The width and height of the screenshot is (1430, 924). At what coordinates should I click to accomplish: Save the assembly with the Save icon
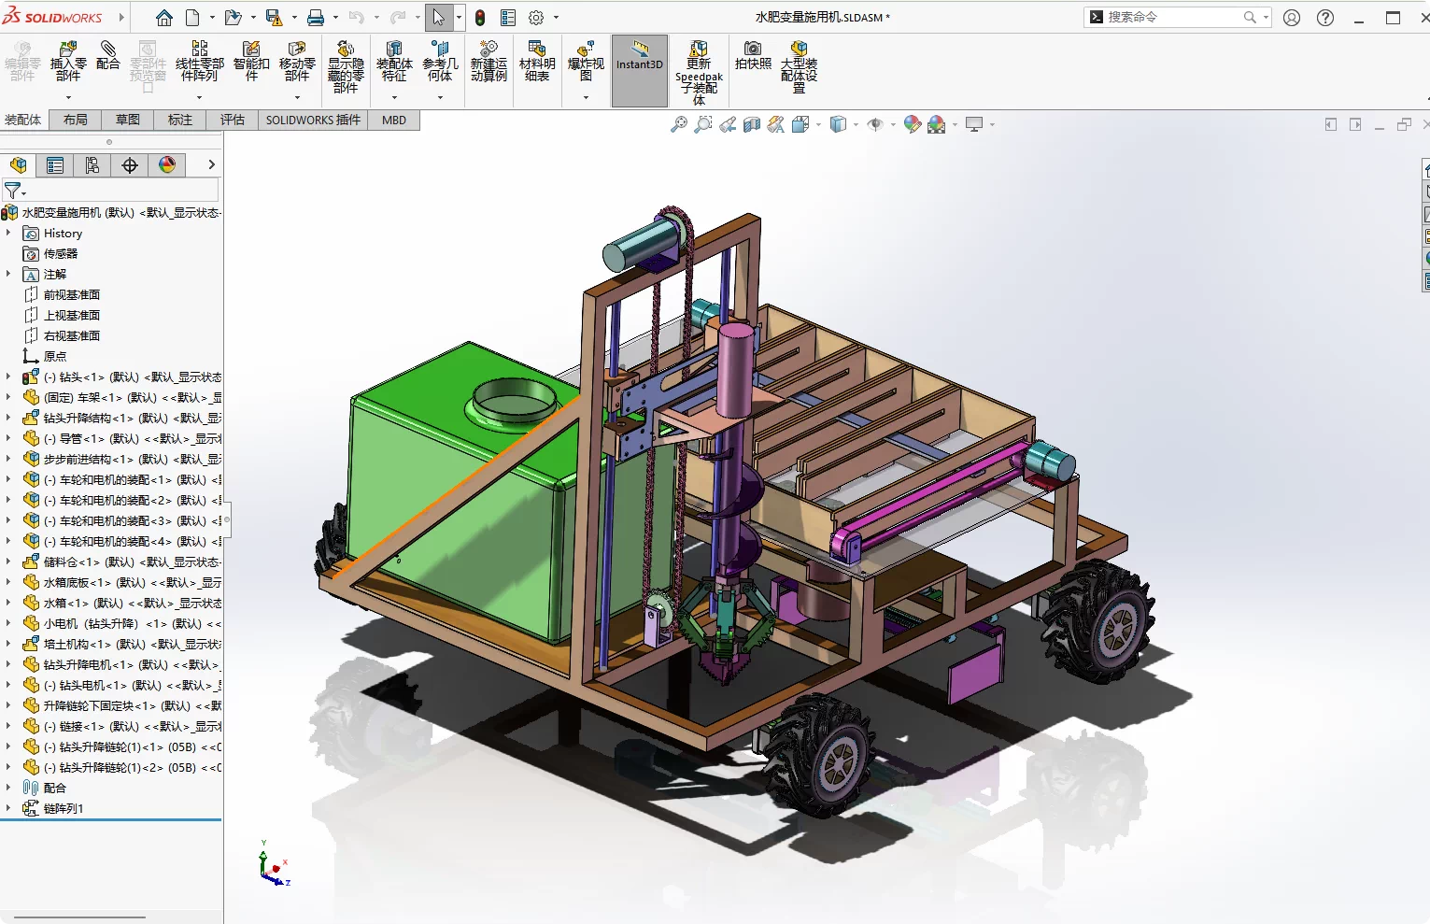coord(274,18)
